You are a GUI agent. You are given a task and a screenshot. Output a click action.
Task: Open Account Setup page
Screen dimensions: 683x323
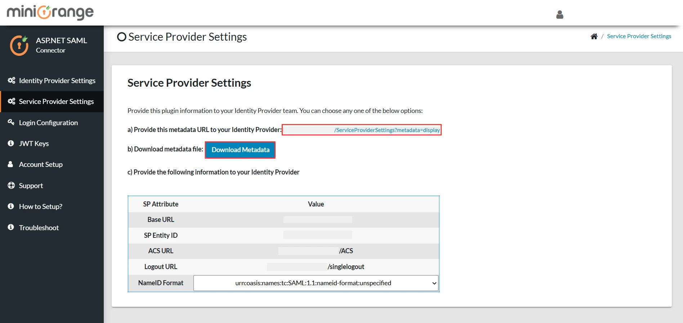[x=52, y=164]
